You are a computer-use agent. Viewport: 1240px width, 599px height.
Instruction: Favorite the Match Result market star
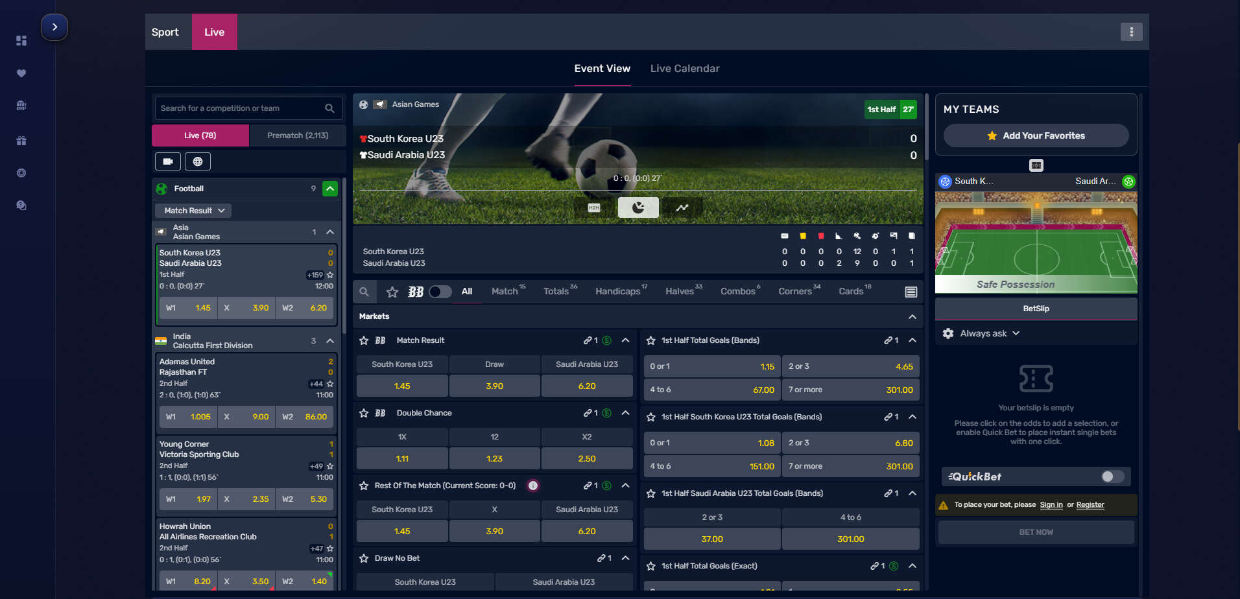364,340
